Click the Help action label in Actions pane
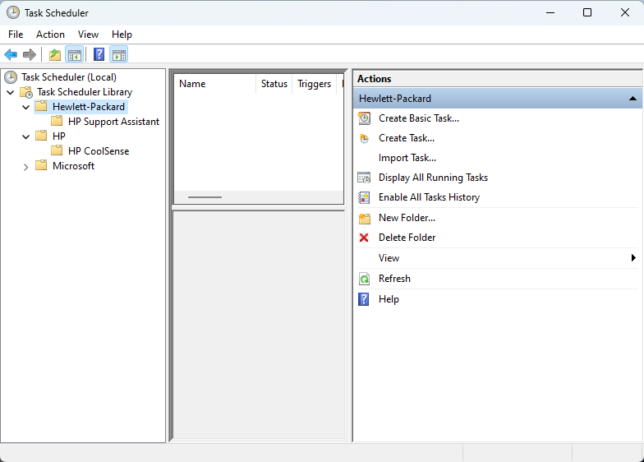Image resolution: width=644 pixels, height=462 pixels. point(389,299)
